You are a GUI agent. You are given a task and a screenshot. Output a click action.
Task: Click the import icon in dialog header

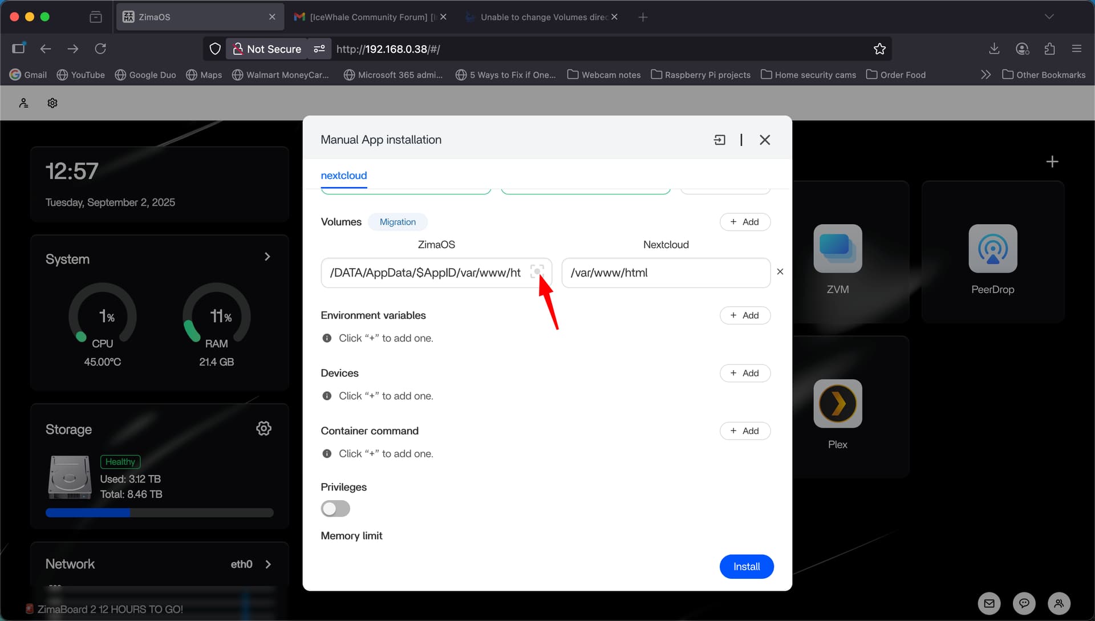pyautogui.click(x=720, y=140)
